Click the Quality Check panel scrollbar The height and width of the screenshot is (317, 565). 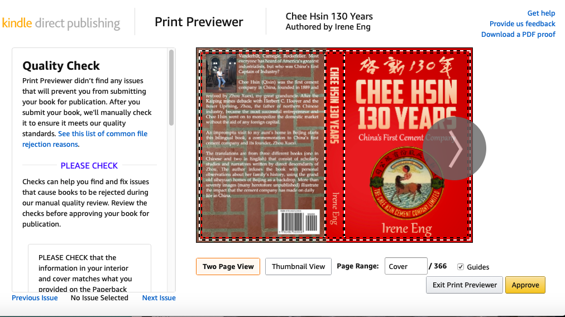[x=171, y=88]
